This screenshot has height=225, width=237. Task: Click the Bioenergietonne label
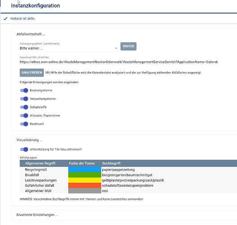click(41, 90)
